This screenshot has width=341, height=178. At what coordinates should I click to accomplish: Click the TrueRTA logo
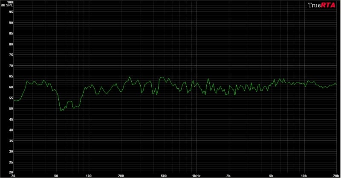click(x=323, y=5)
